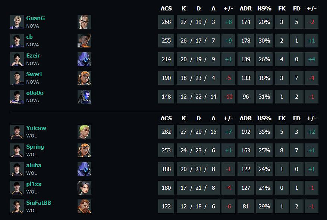Image resolution: width=327 pixels, height=220 pixels.
Task: Click the NOVA team label under Swerl
Action: point(32,82)
